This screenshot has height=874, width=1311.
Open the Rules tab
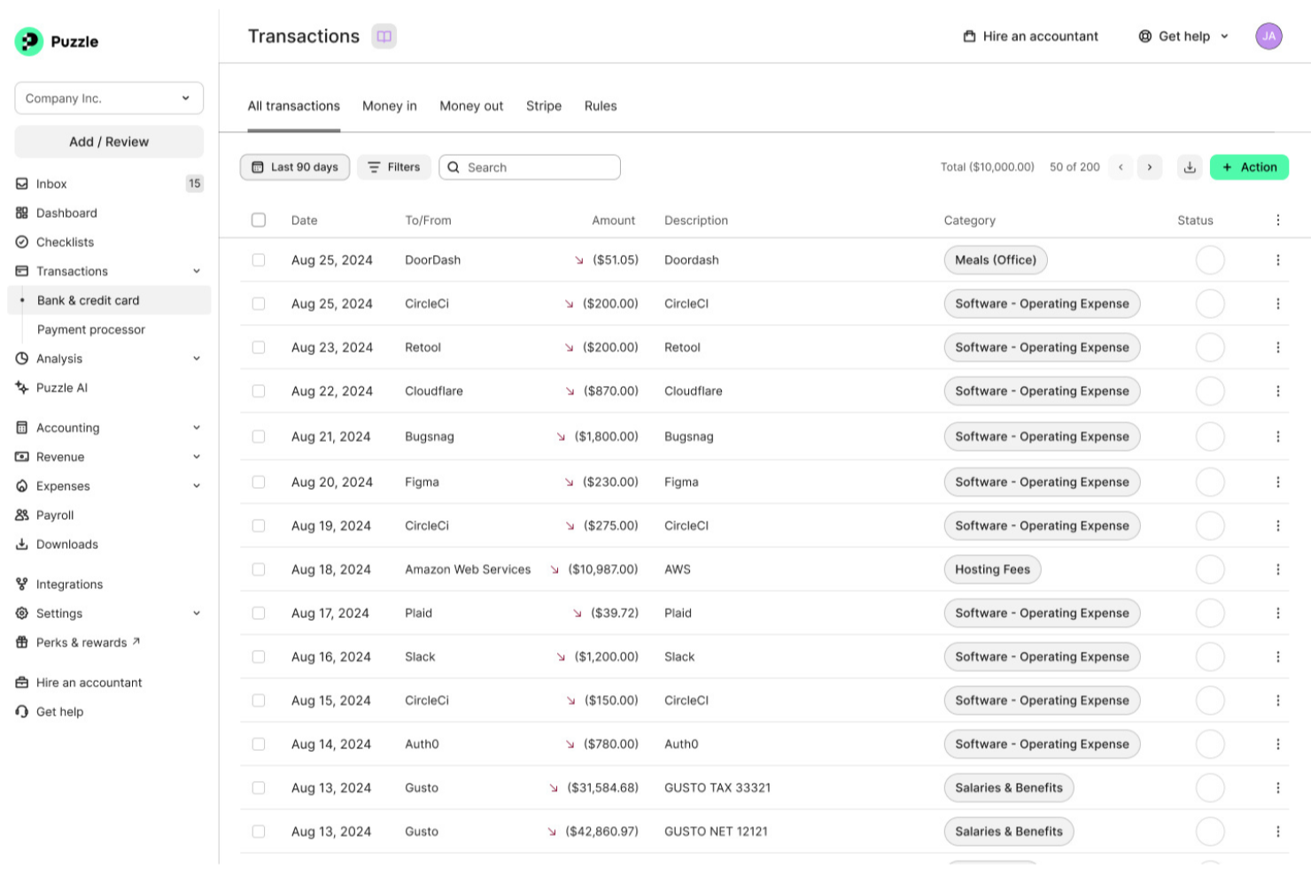[600, 105]
